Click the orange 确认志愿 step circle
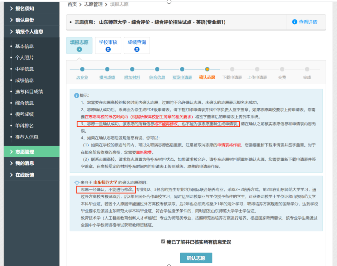 207,69
